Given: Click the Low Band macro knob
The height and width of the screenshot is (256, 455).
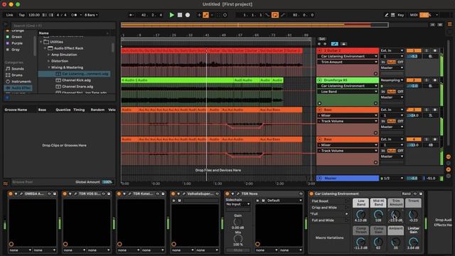Looking at the screenshot, I should tap(360, 215).
